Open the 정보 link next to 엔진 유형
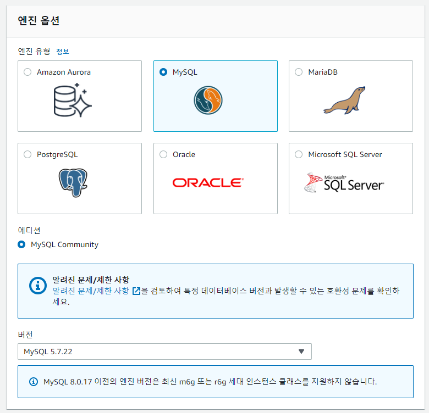 tap(62, 52)
